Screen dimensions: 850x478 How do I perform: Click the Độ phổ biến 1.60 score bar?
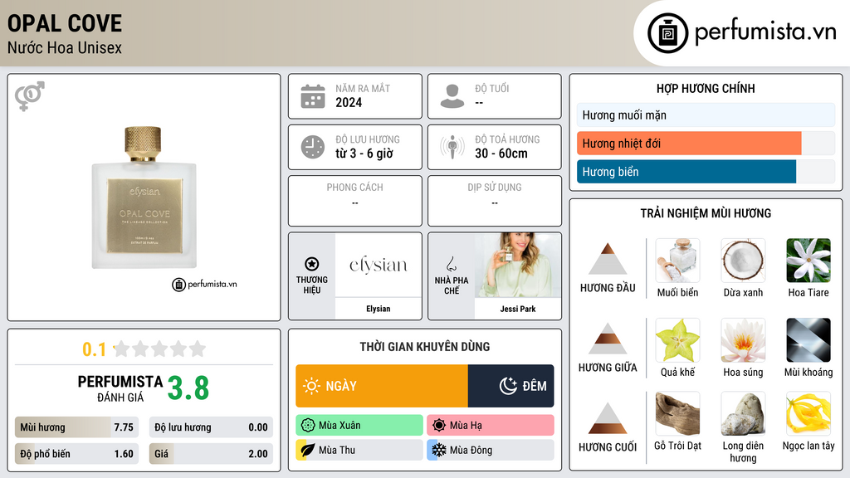click(76, 454)
